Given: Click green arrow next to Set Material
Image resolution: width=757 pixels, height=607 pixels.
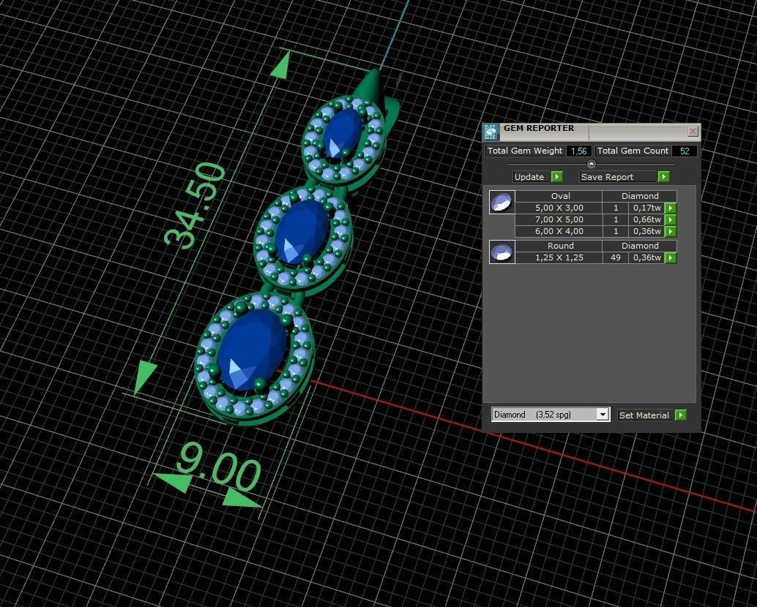Looking at the screenshot, I should pos(680,415).
